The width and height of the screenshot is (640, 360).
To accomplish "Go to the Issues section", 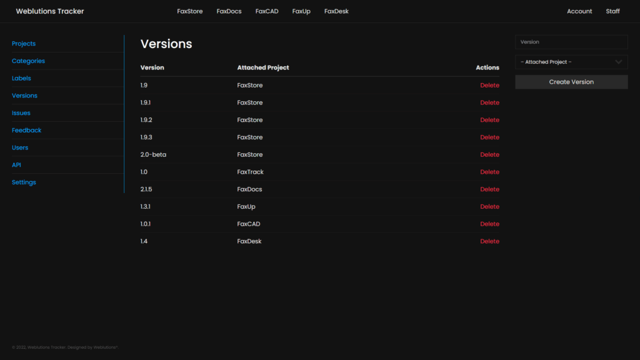I will pos(21,112).
